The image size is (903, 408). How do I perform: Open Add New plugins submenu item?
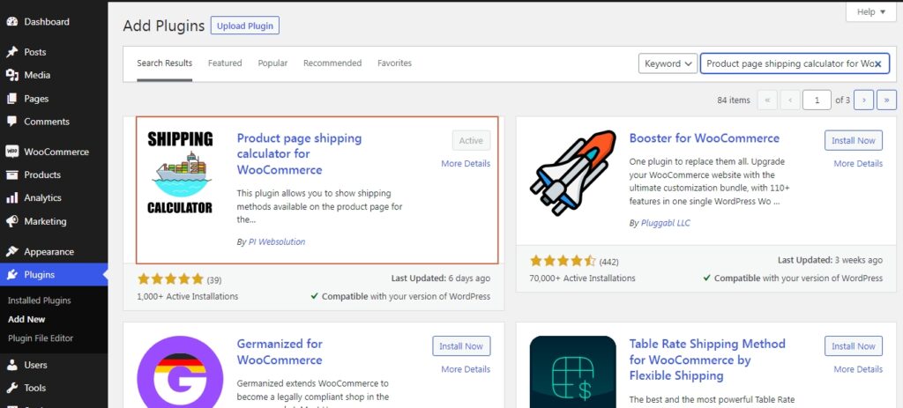click(26, 319)
